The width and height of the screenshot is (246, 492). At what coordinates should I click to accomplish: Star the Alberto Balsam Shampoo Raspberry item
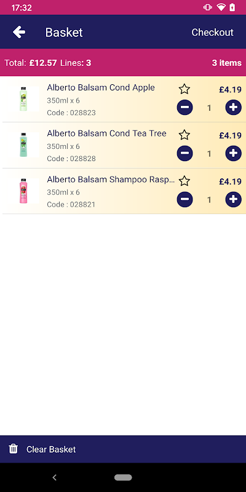click(184, 181)
